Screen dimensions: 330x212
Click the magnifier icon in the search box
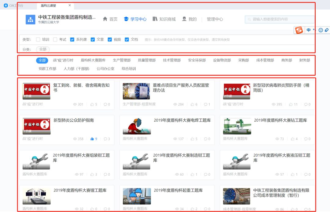point(249,19)
